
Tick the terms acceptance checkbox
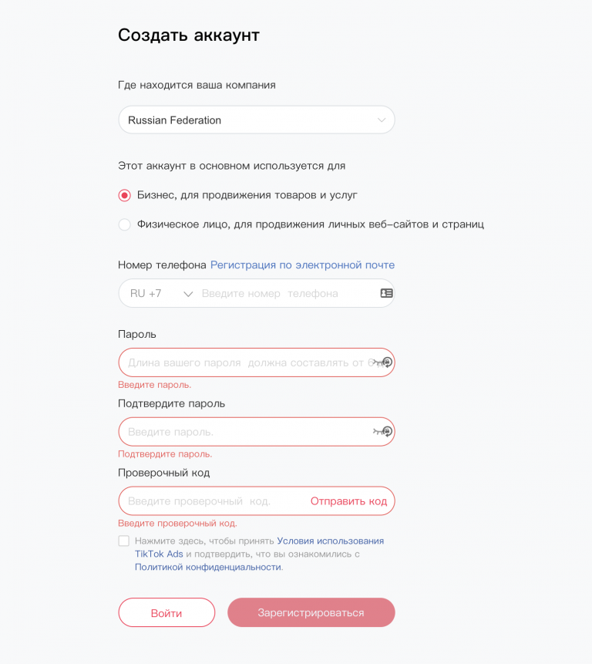(124, 541)
